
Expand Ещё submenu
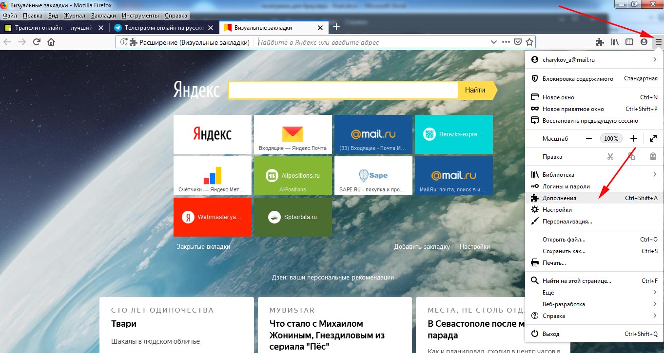[x=593, y=293]
